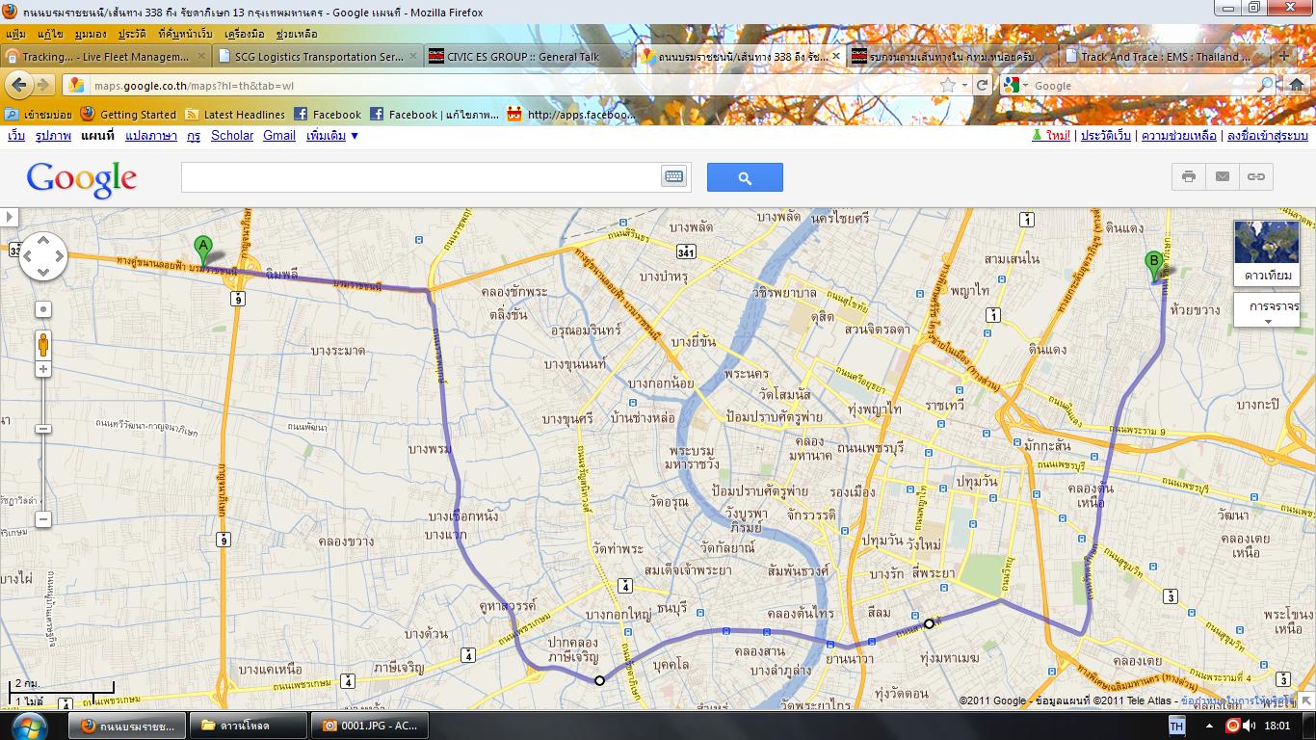Image resolution: width=1316 pixels, height=740 pixels.
Task: Pan the map east with the right arrow
Action: pyautogui.click(x=60, y=256)
